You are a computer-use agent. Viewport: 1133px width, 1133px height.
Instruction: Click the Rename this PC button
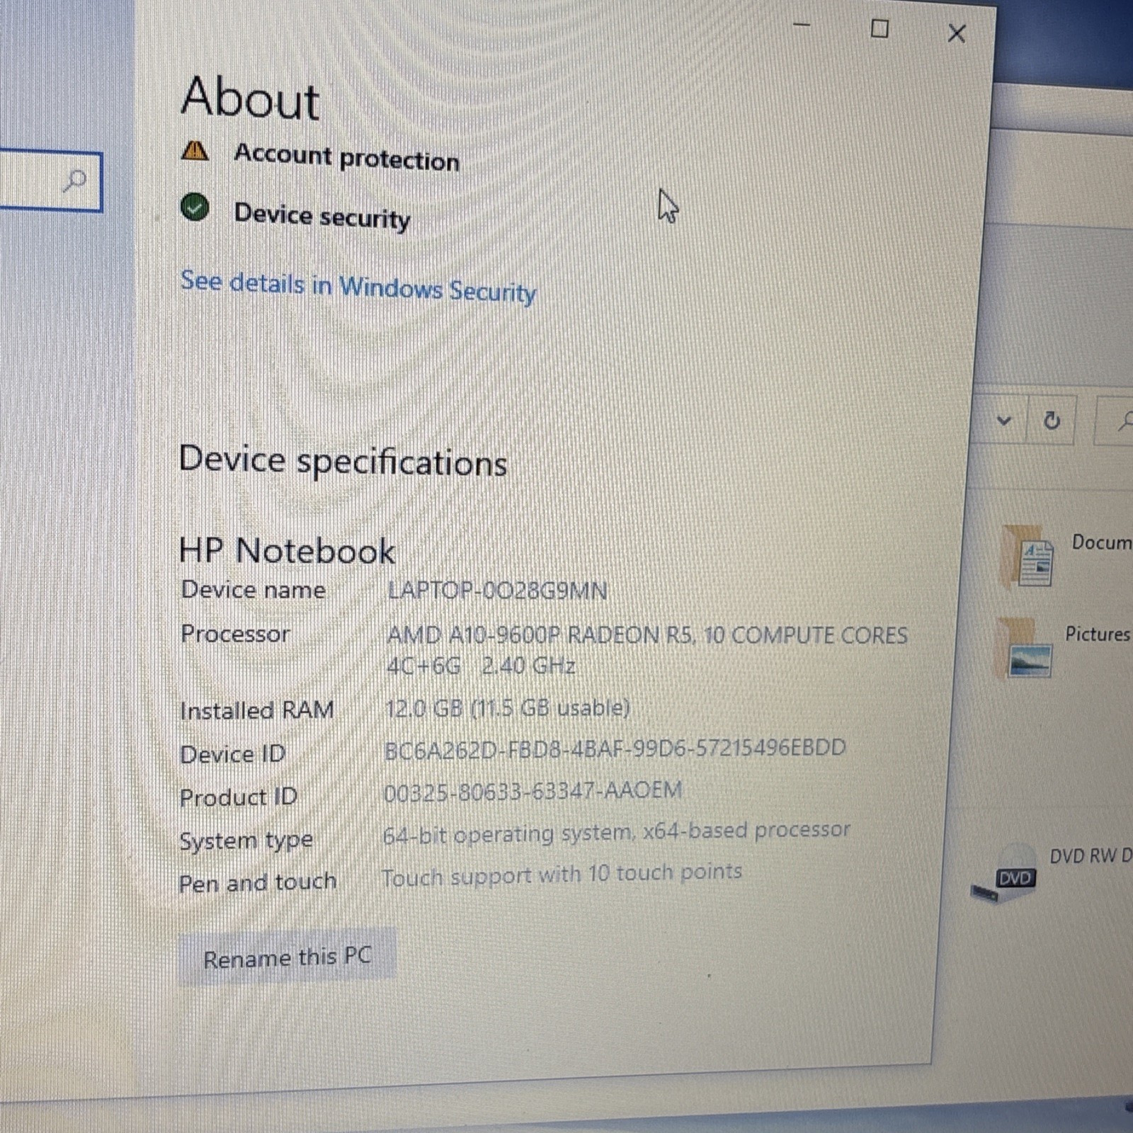287,957
